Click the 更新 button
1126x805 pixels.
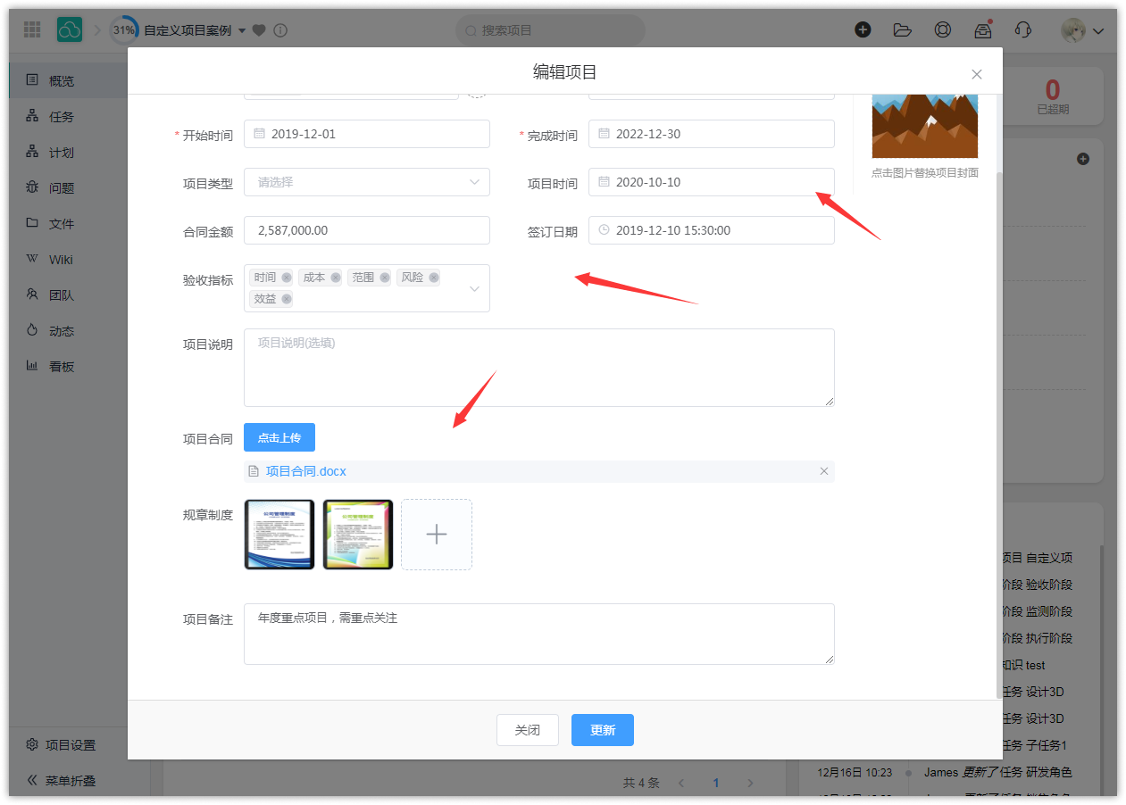[x=603, y=730]
